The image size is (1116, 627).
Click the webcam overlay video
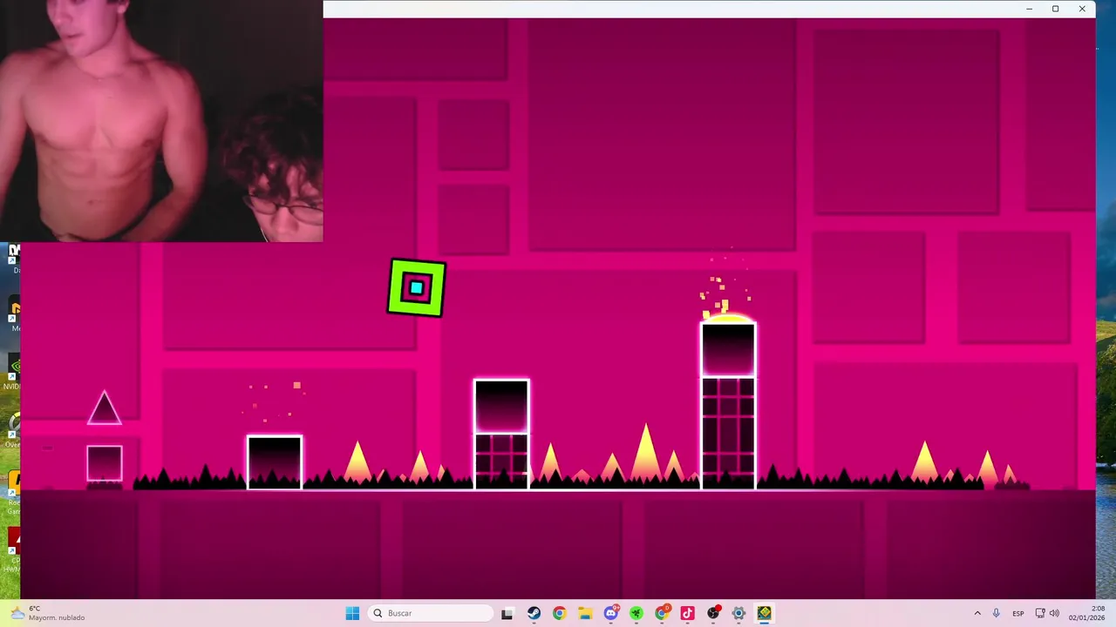[161, 121]
